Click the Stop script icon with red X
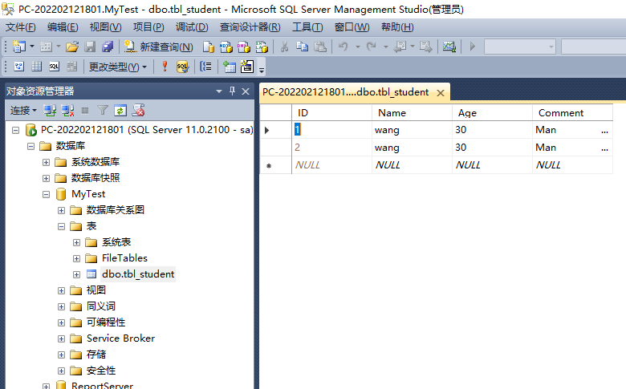This screenshot has width=626, height=389. pos(139,110)
